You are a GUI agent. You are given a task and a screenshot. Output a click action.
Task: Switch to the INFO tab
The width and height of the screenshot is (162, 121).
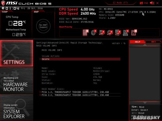(153, 42)
